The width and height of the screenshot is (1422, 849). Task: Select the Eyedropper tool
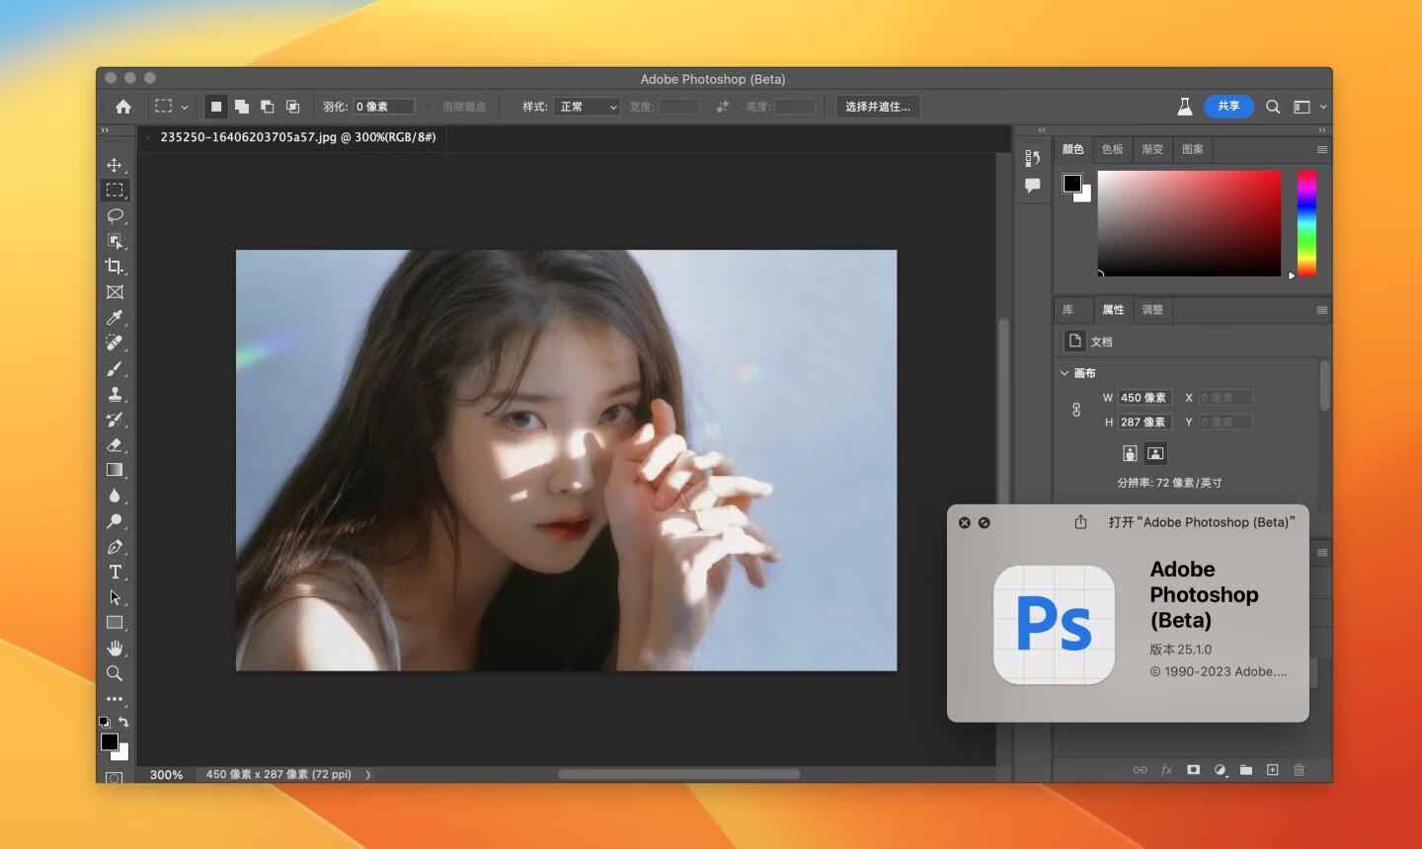click(x=115, y=318)
